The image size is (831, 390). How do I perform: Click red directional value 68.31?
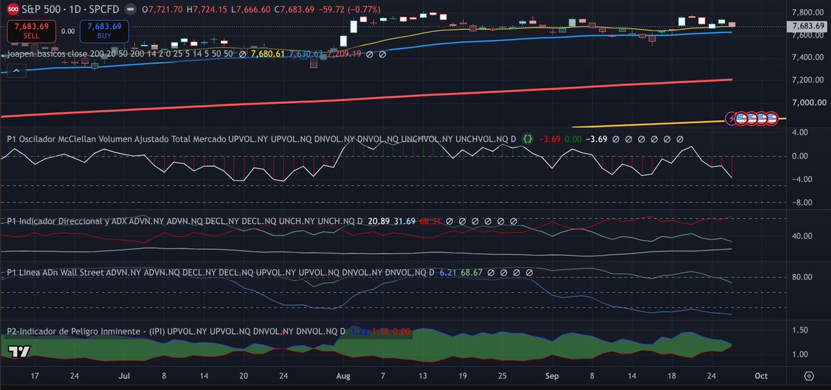point(430,222)
